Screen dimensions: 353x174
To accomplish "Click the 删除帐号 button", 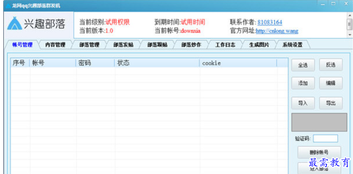I will coord(319,153).
